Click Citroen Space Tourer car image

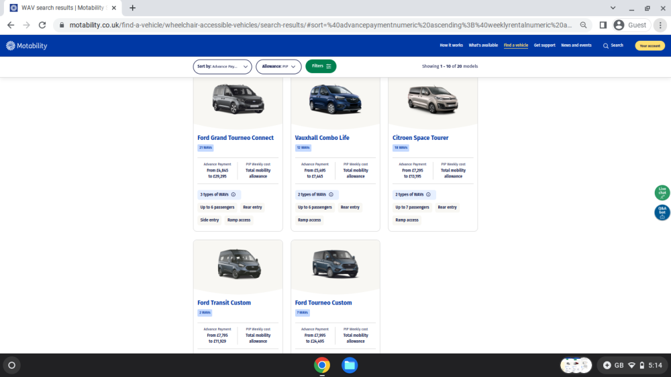pos(433,100)
